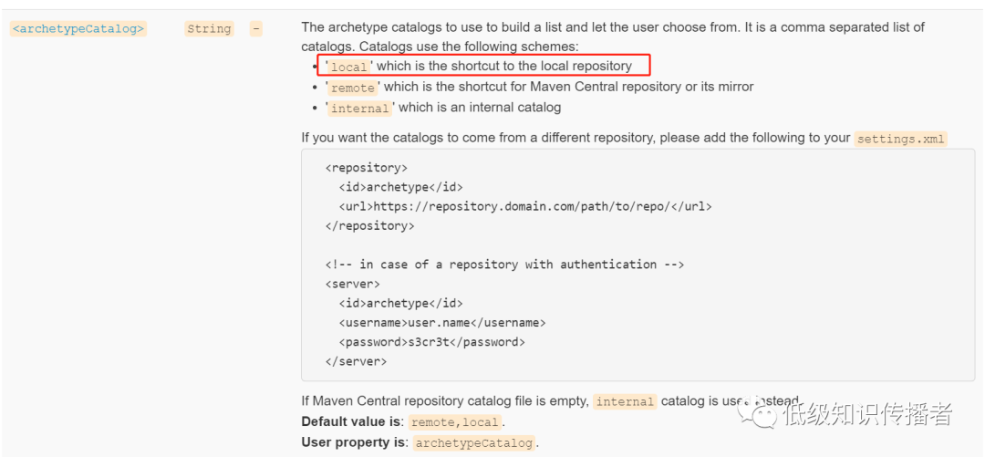This screenshot has height=457, width=985.
Task: Click the archetypeCatalog user property value
Action: (474, 443)
